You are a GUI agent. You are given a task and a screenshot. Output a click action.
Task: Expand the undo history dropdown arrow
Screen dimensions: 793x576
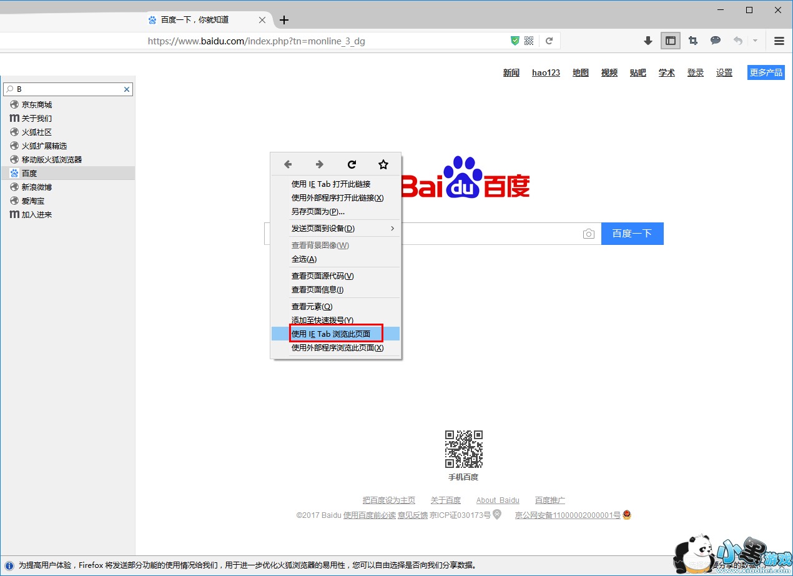[x=755, y=41]
